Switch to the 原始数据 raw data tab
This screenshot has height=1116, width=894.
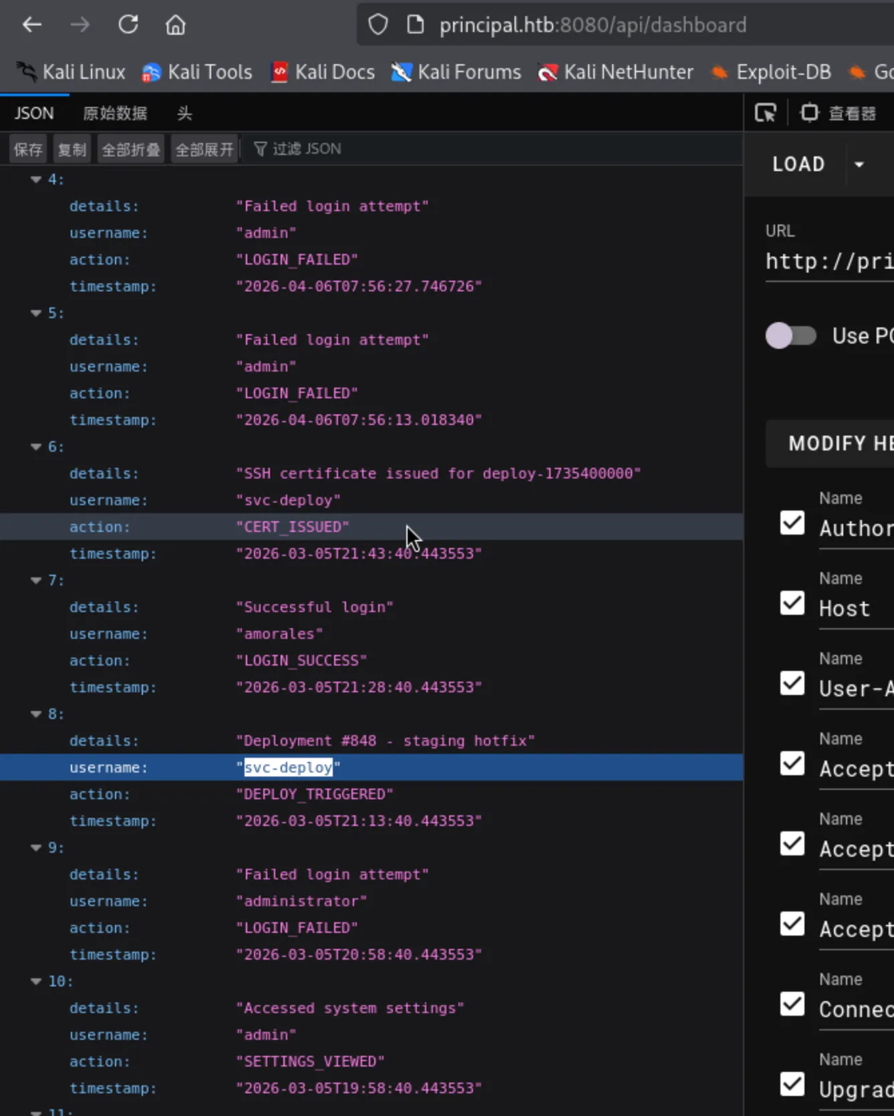point(115,114)
